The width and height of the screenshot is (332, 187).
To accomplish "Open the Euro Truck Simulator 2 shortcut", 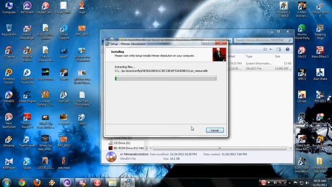I will pos(302,165).
